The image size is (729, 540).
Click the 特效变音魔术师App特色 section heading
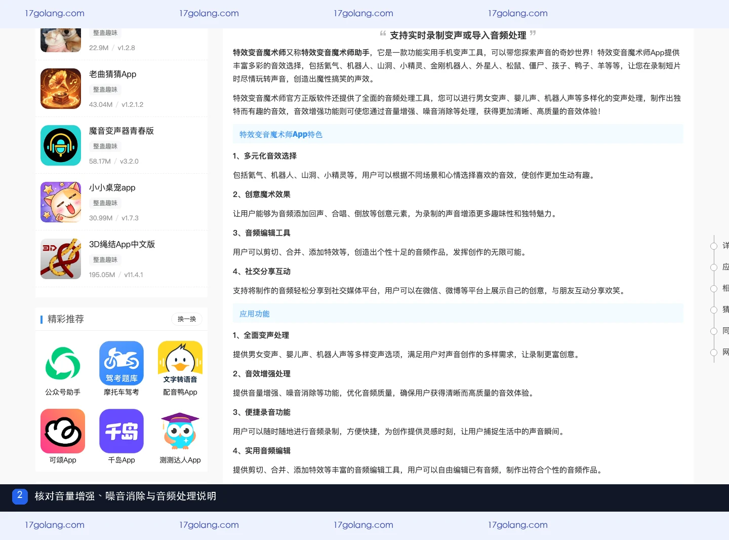[281, 134]
